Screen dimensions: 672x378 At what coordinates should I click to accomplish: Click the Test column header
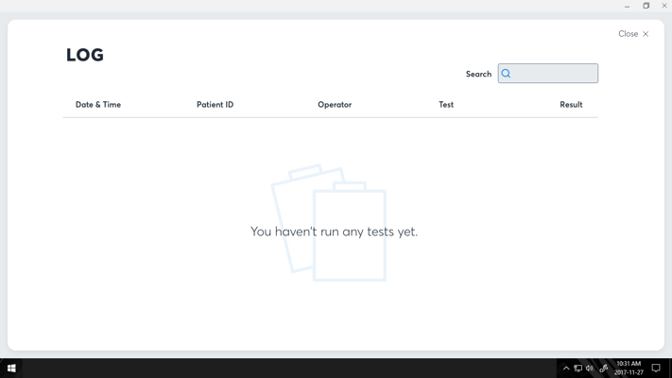pos(446,105)
